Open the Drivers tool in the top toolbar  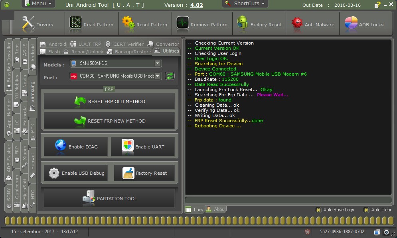(38, 24)
